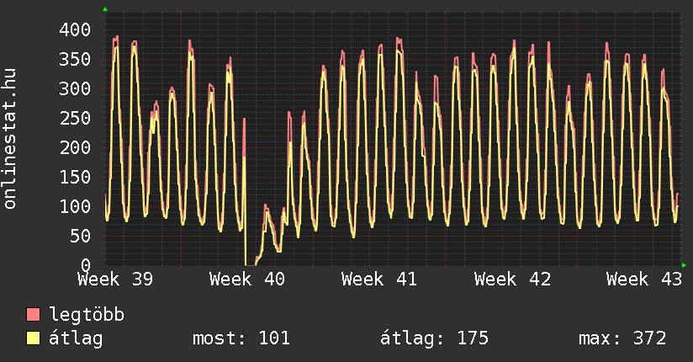Select the Week 42 axis label

(x=512, y=279)
